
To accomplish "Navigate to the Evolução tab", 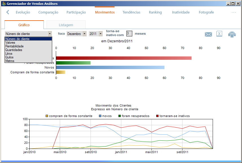I will pyautogui.click(x=23, y=12).
